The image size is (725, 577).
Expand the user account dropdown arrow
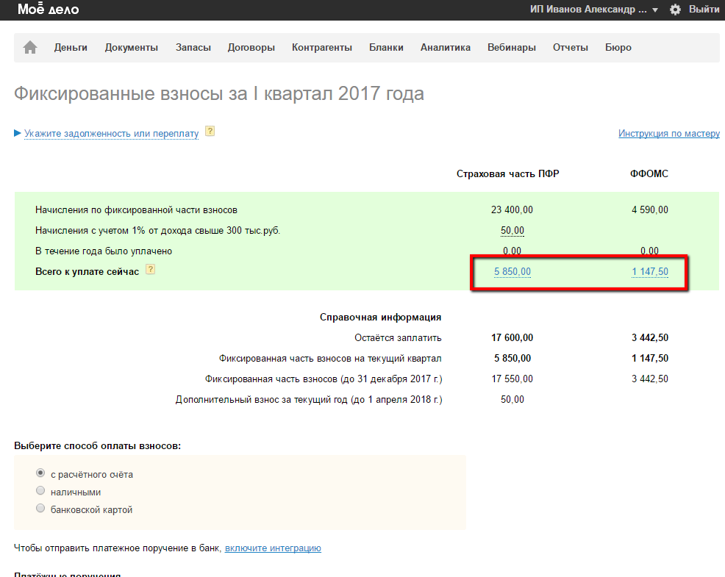coord(655,10)
